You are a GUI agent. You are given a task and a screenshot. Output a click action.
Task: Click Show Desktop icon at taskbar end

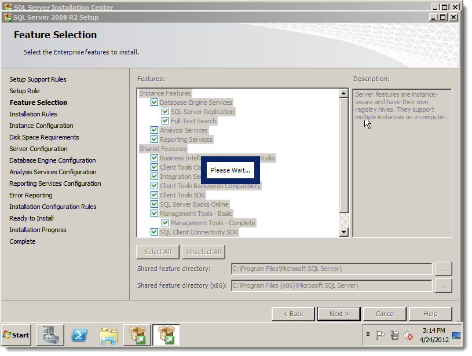coord(456,335)
